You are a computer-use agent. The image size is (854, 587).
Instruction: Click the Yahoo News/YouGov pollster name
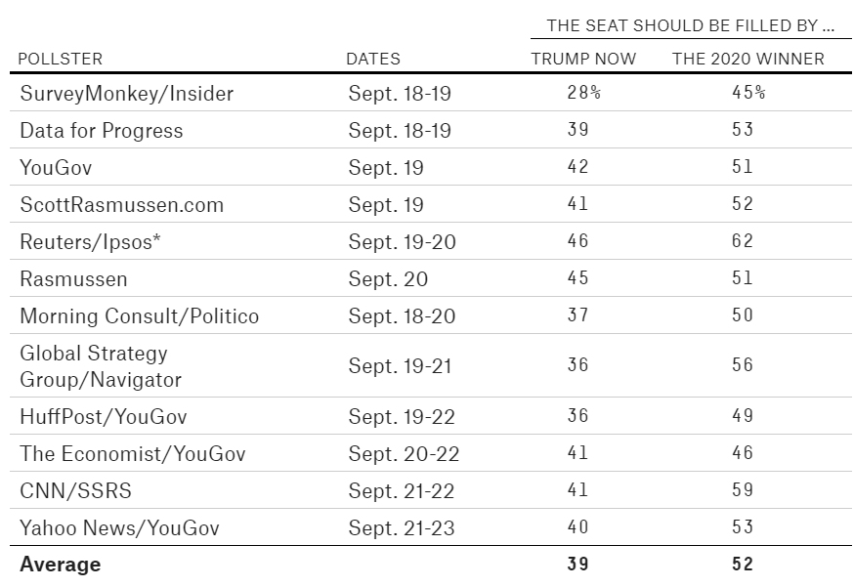point(120,527)
